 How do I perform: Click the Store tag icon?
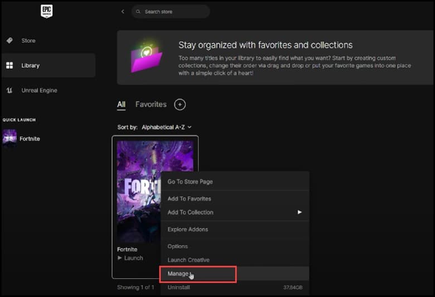(x=9, y=41)
